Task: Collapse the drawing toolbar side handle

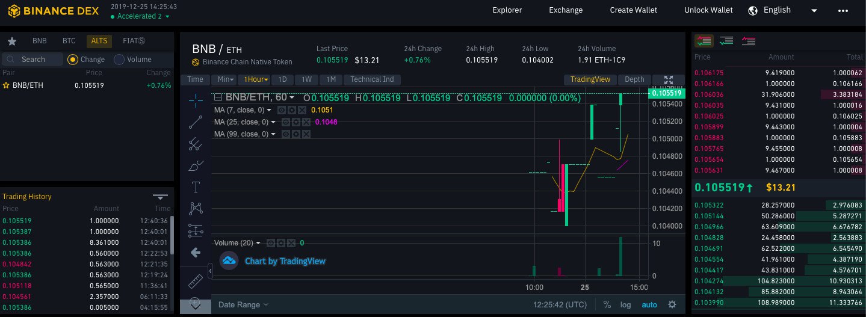Action: [210, 272]
